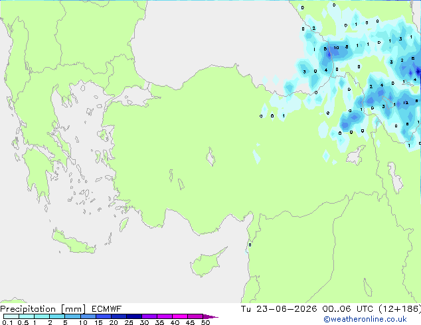Image resolution: width=421 pixels, height=325 pixels.
Task: Click the 'ECMWF' model label
Action: (x=107, y=309)
